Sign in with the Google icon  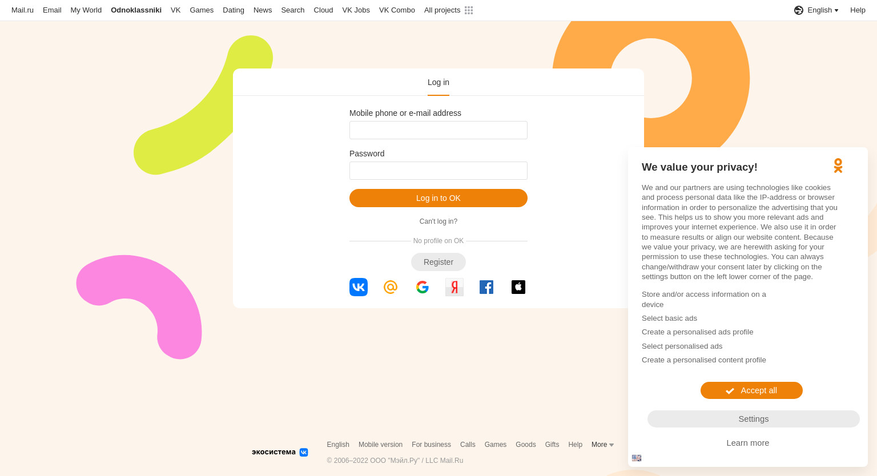click(x=423, y=287)
